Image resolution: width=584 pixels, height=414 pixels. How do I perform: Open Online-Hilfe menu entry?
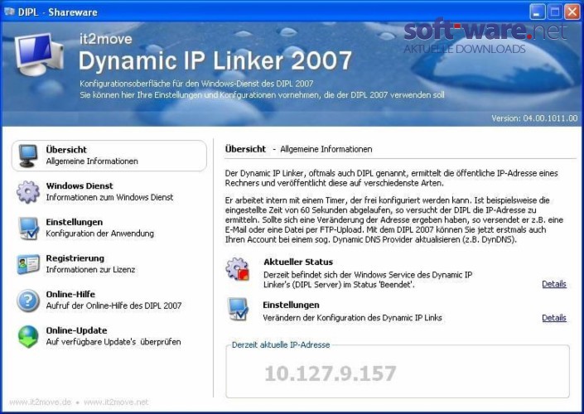pos(109,300)
